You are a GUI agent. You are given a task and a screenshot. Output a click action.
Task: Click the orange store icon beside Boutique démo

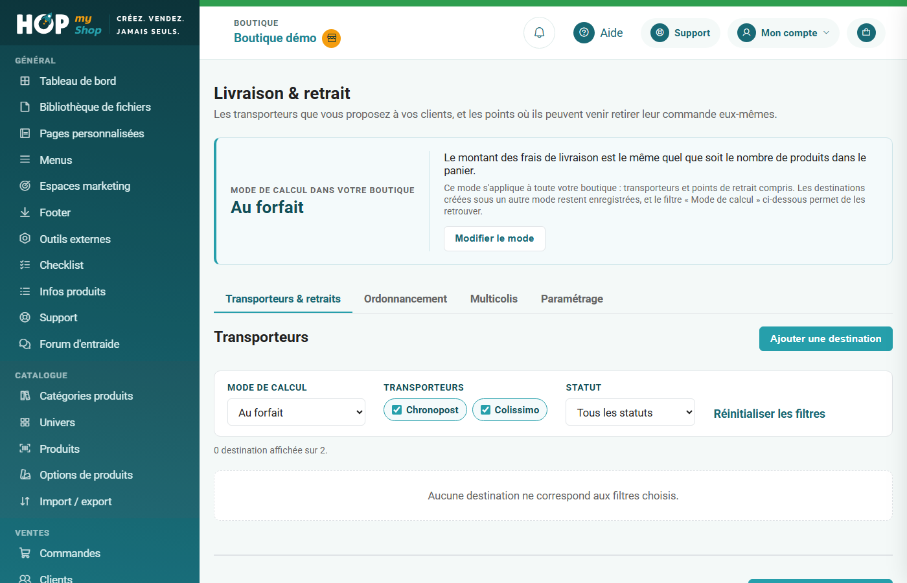pos(332,38)
